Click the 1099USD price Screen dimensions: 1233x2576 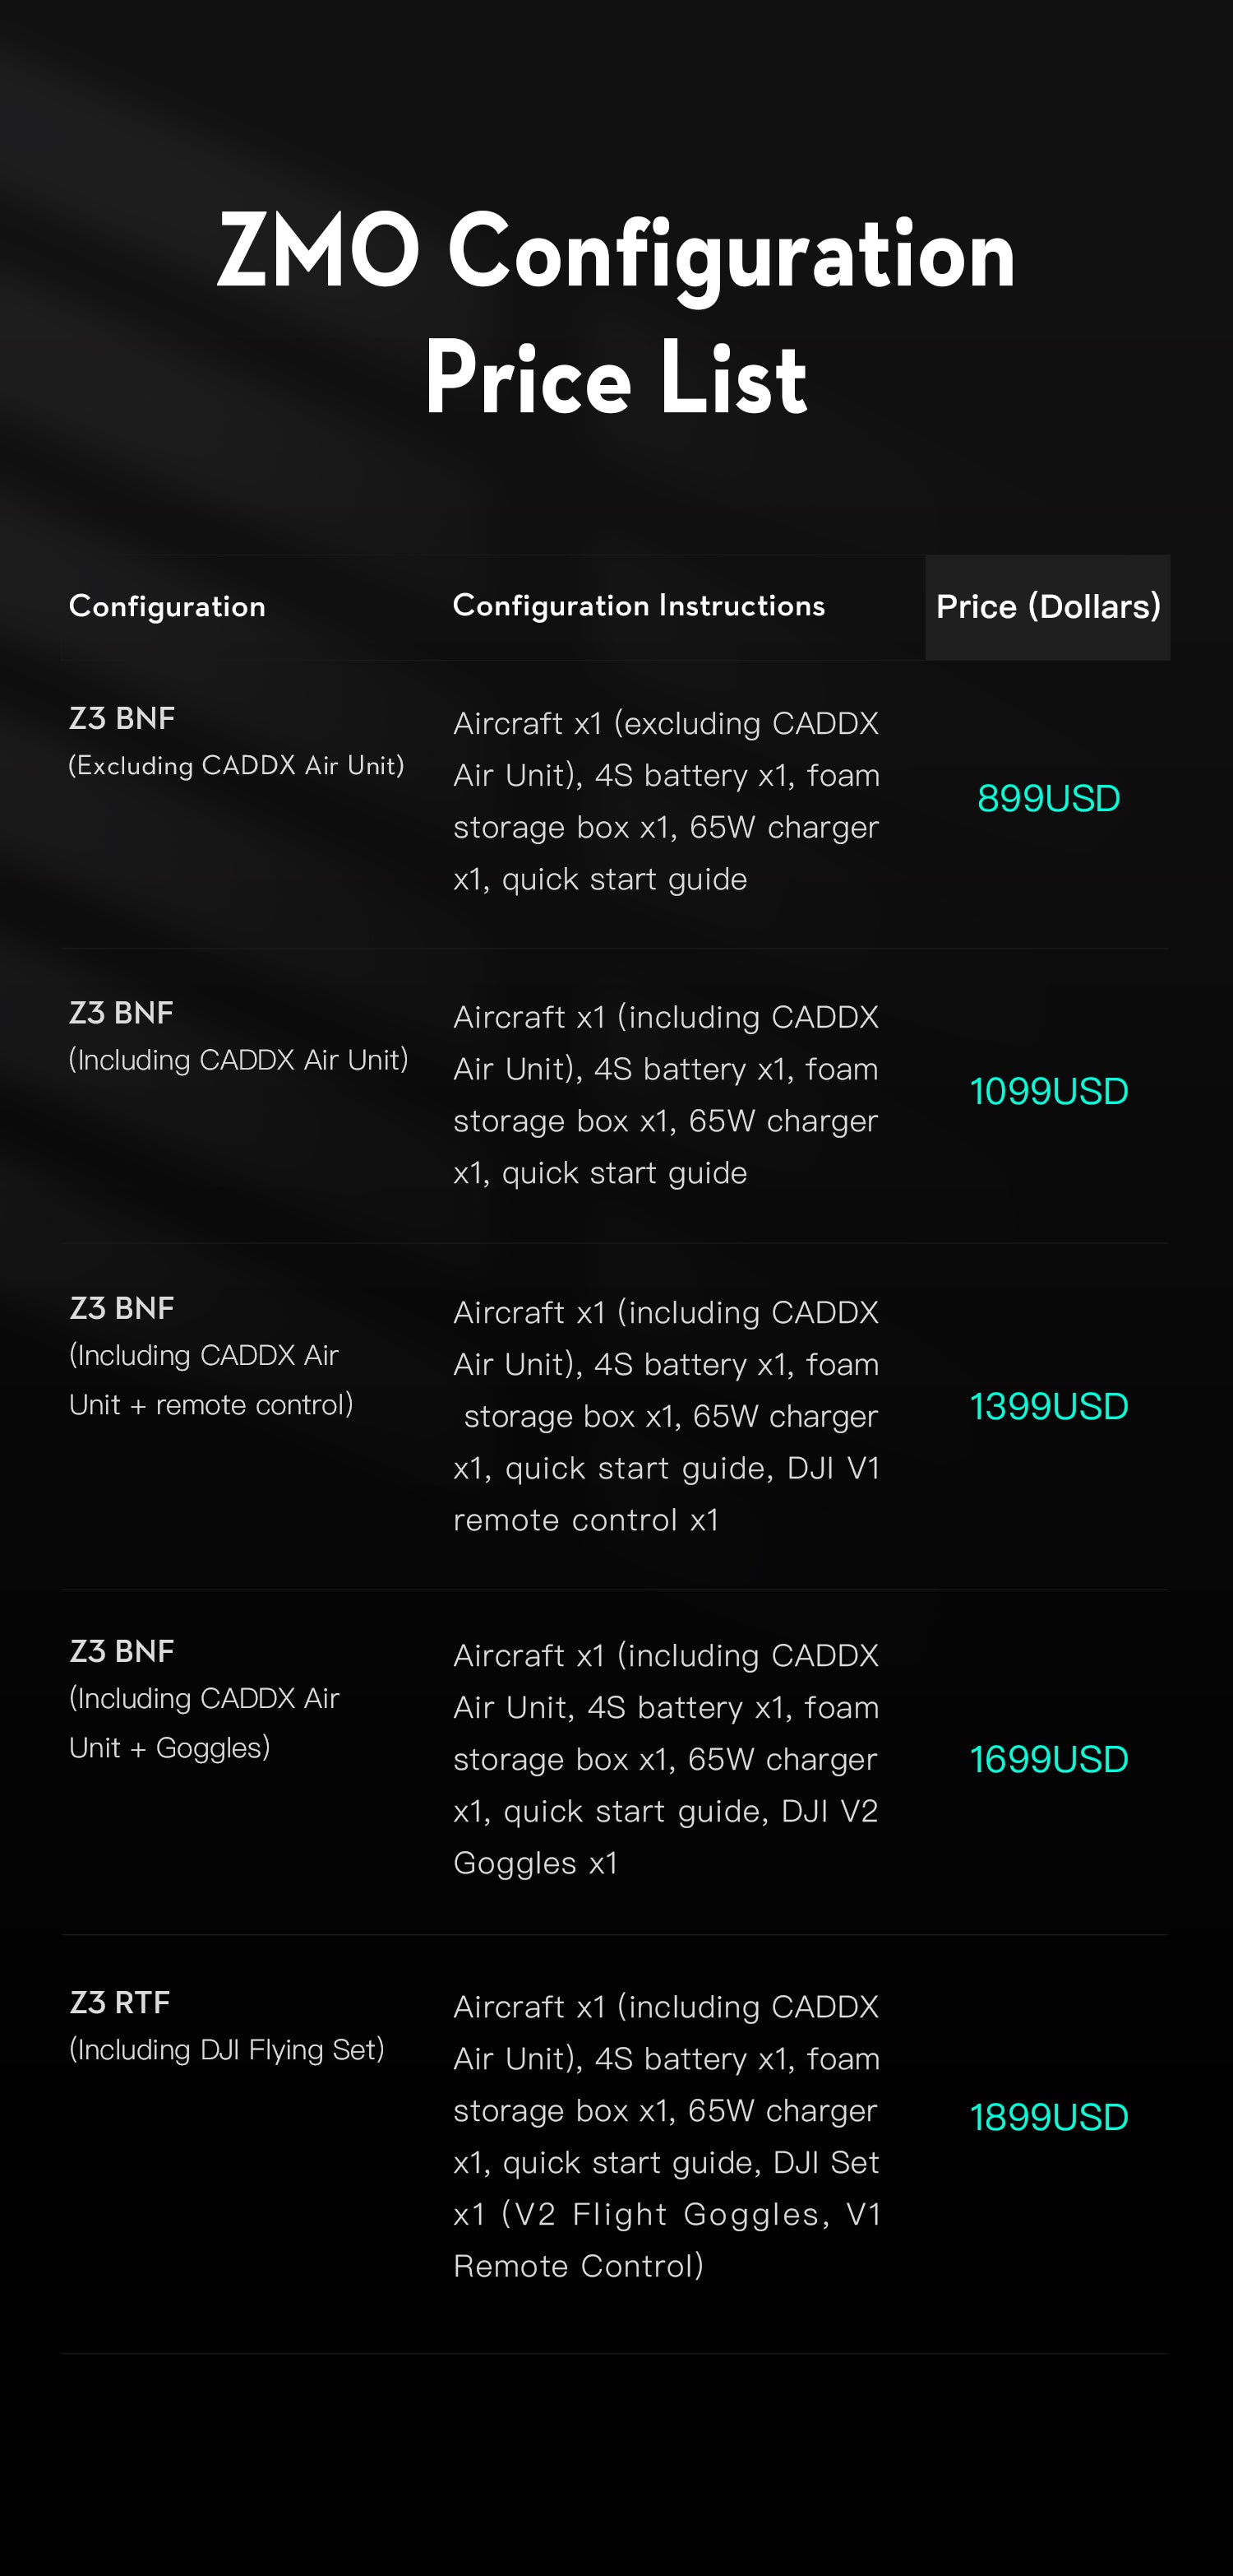[x=1048, y=1091]
